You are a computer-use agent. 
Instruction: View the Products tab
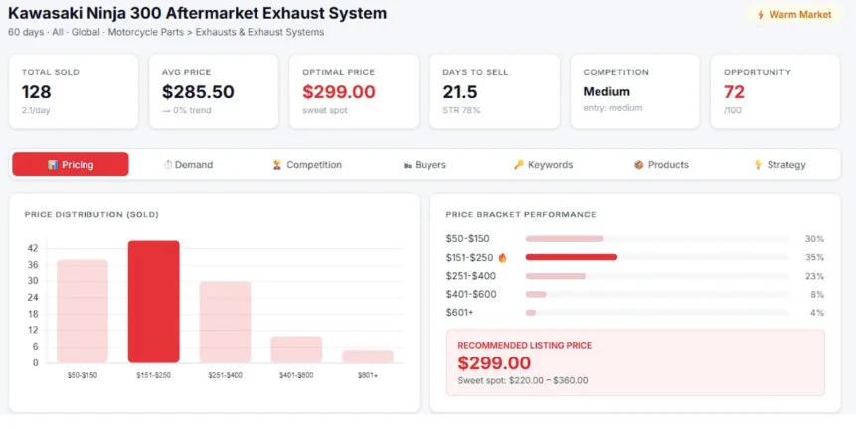pos(661,164)
